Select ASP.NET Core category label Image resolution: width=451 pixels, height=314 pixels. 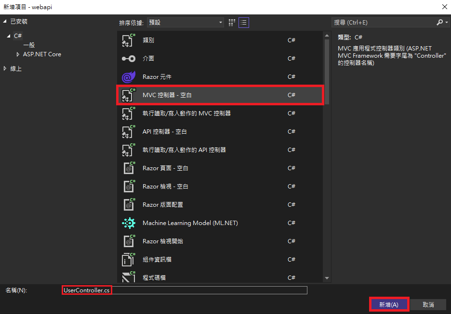(42, 54)
